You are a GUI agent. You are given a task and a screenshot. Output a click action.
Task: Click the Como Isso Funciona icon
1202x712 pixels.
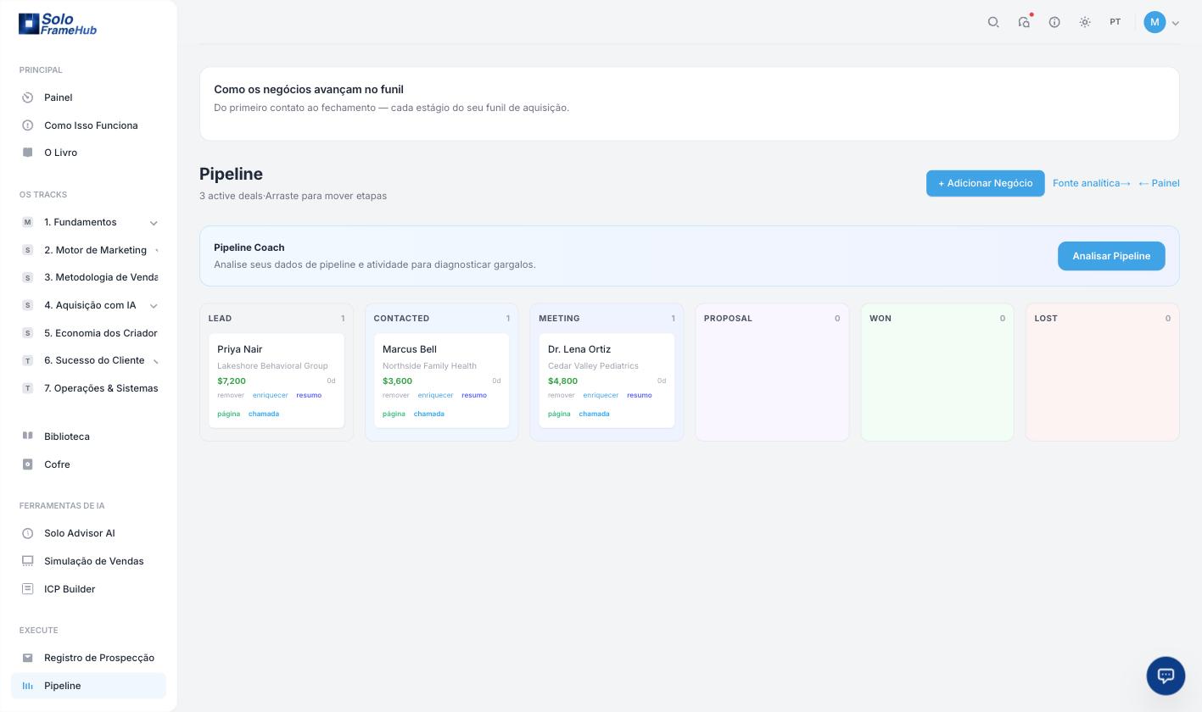(27, 125)
